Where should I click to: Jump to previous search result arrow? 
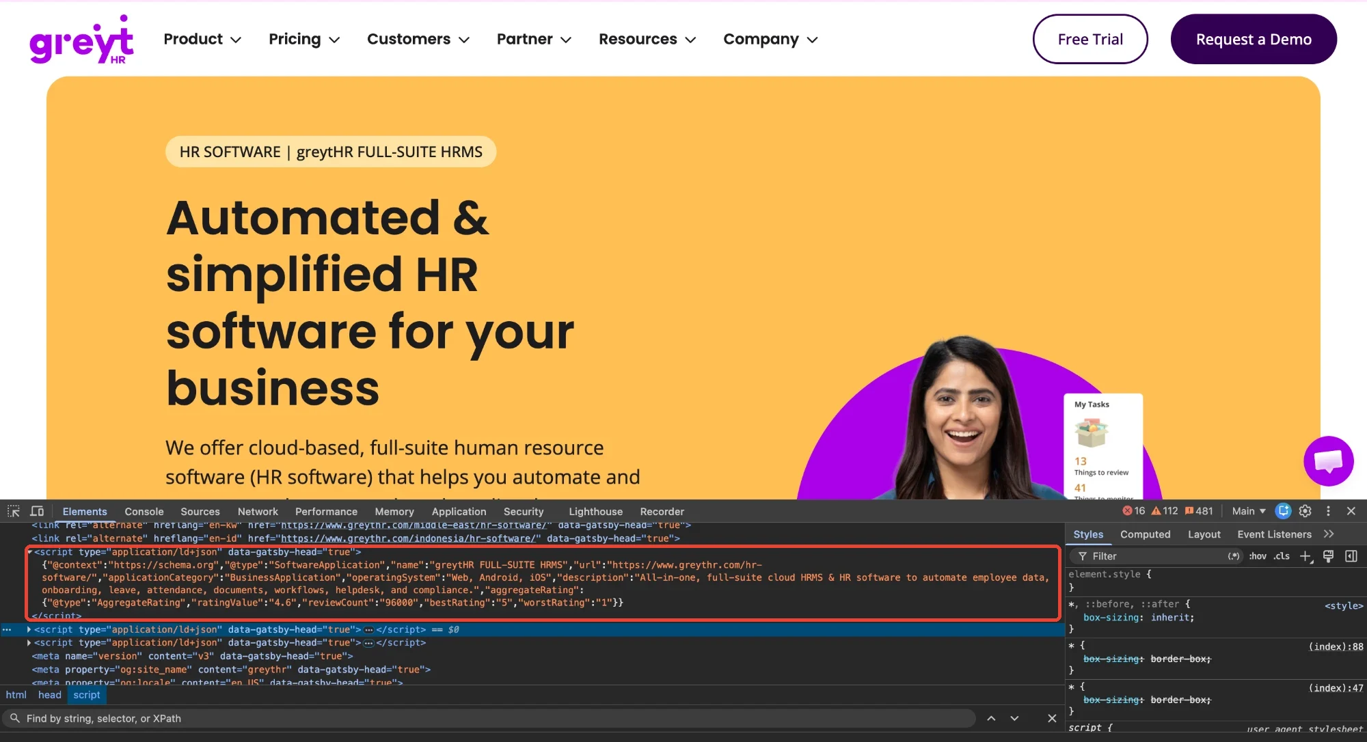click(991, 719)
